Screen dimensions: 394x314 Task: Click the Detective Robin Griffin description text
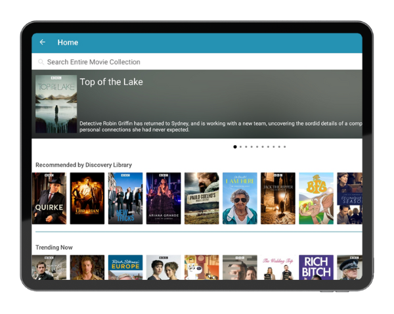coord(221,127)
